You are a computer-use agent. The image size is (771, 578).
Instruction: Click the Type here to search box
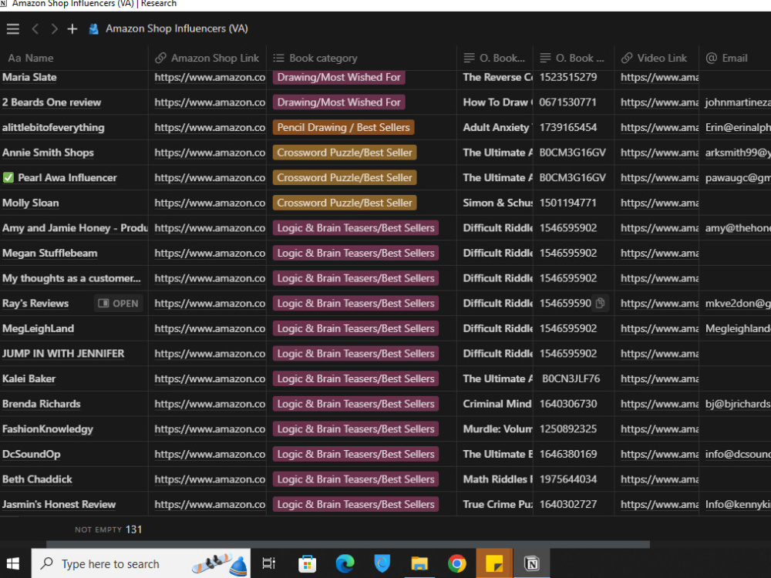pos(140,563)
